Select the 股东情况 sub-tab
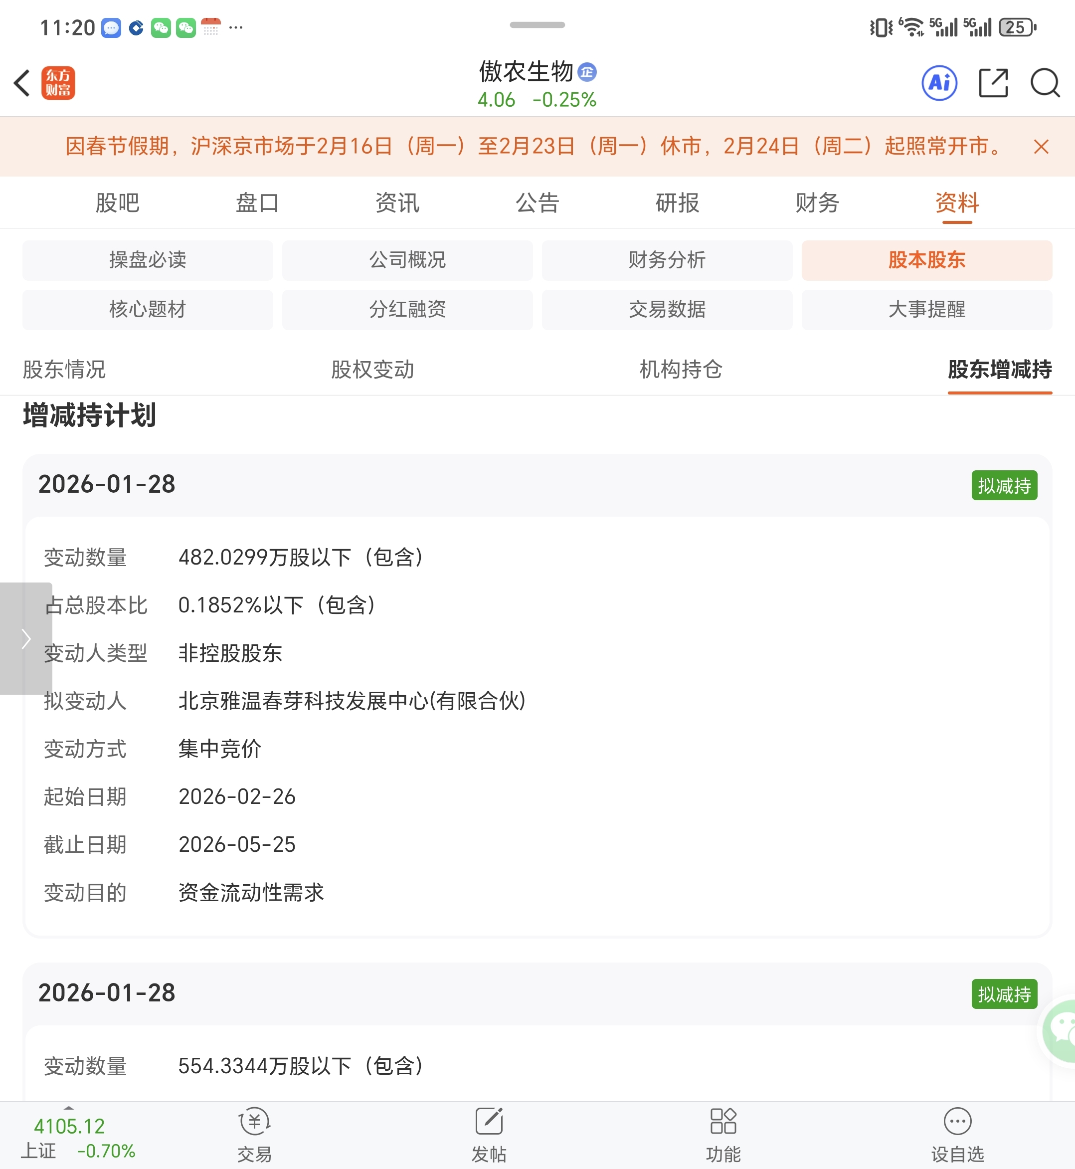The image size is (1075, 1169). [x=64, y=370]
